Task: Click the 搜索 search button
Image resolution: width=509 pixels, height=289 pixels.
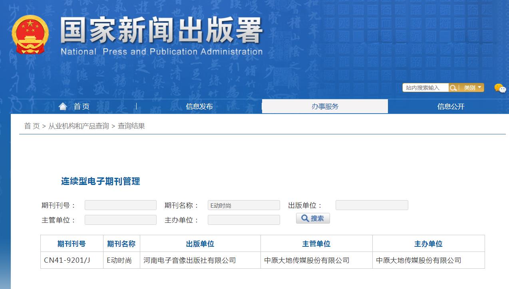Action: click(313, 218)
